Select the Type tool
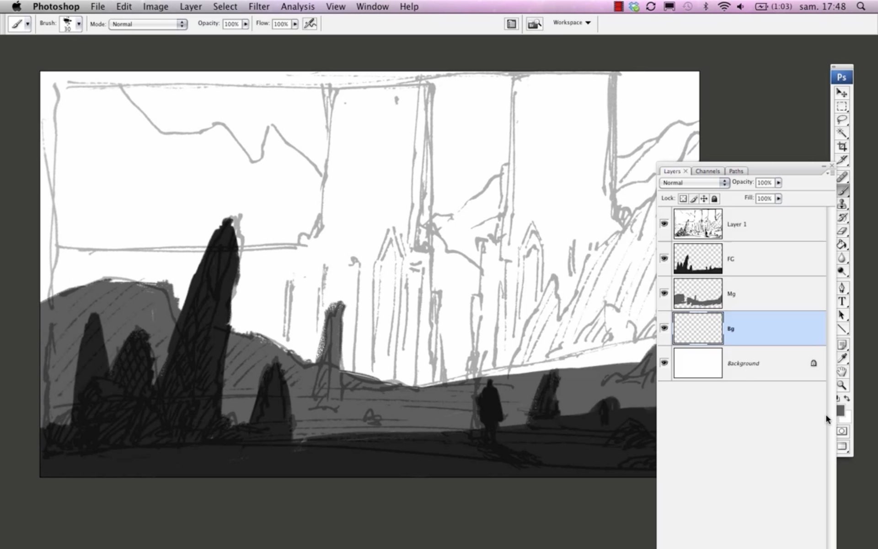The width and height of the screenshot is (878, 549). point(841,301)
